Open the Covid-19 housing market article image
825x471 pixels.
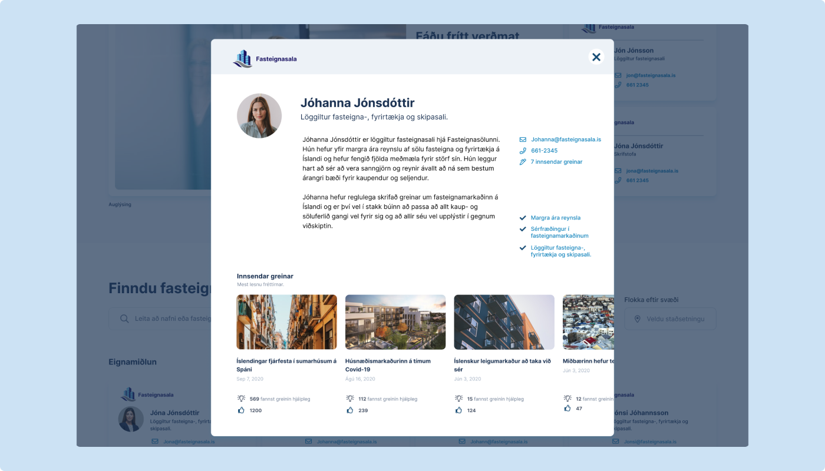(x=395, y=322)
